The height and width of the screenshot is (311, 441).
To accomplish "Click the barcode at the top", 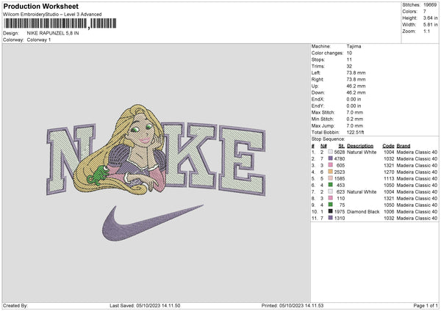I will coord(60,23).
